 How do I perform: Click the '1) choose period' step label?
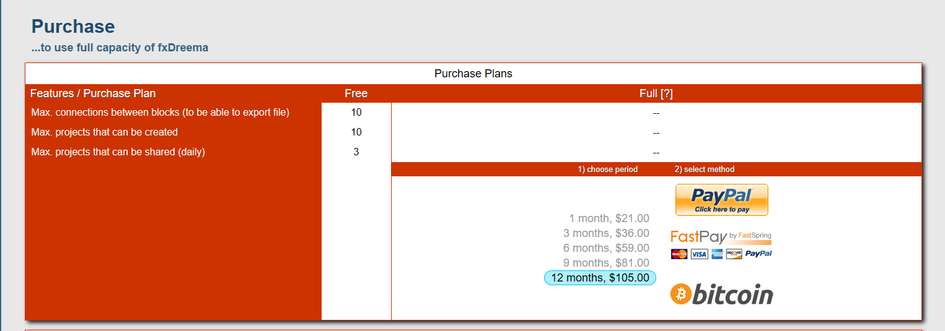coord(608,170)
